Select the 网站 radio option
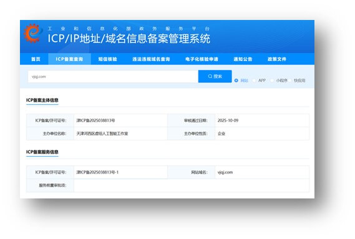Viewport: 355px width, 239px height. pos(236,80)
